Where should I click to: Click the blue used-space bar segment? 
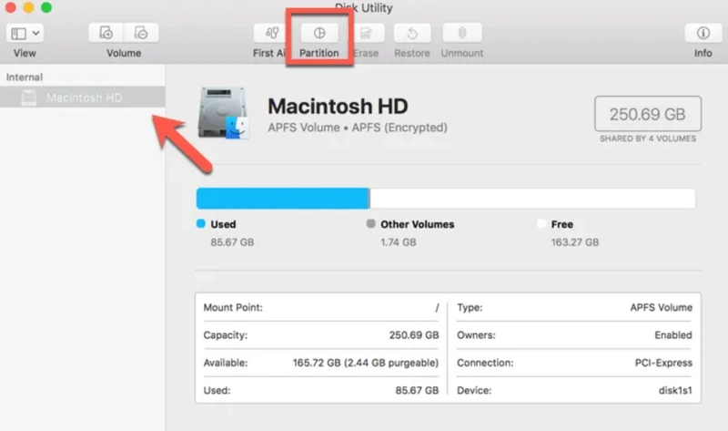pos(282,199)
